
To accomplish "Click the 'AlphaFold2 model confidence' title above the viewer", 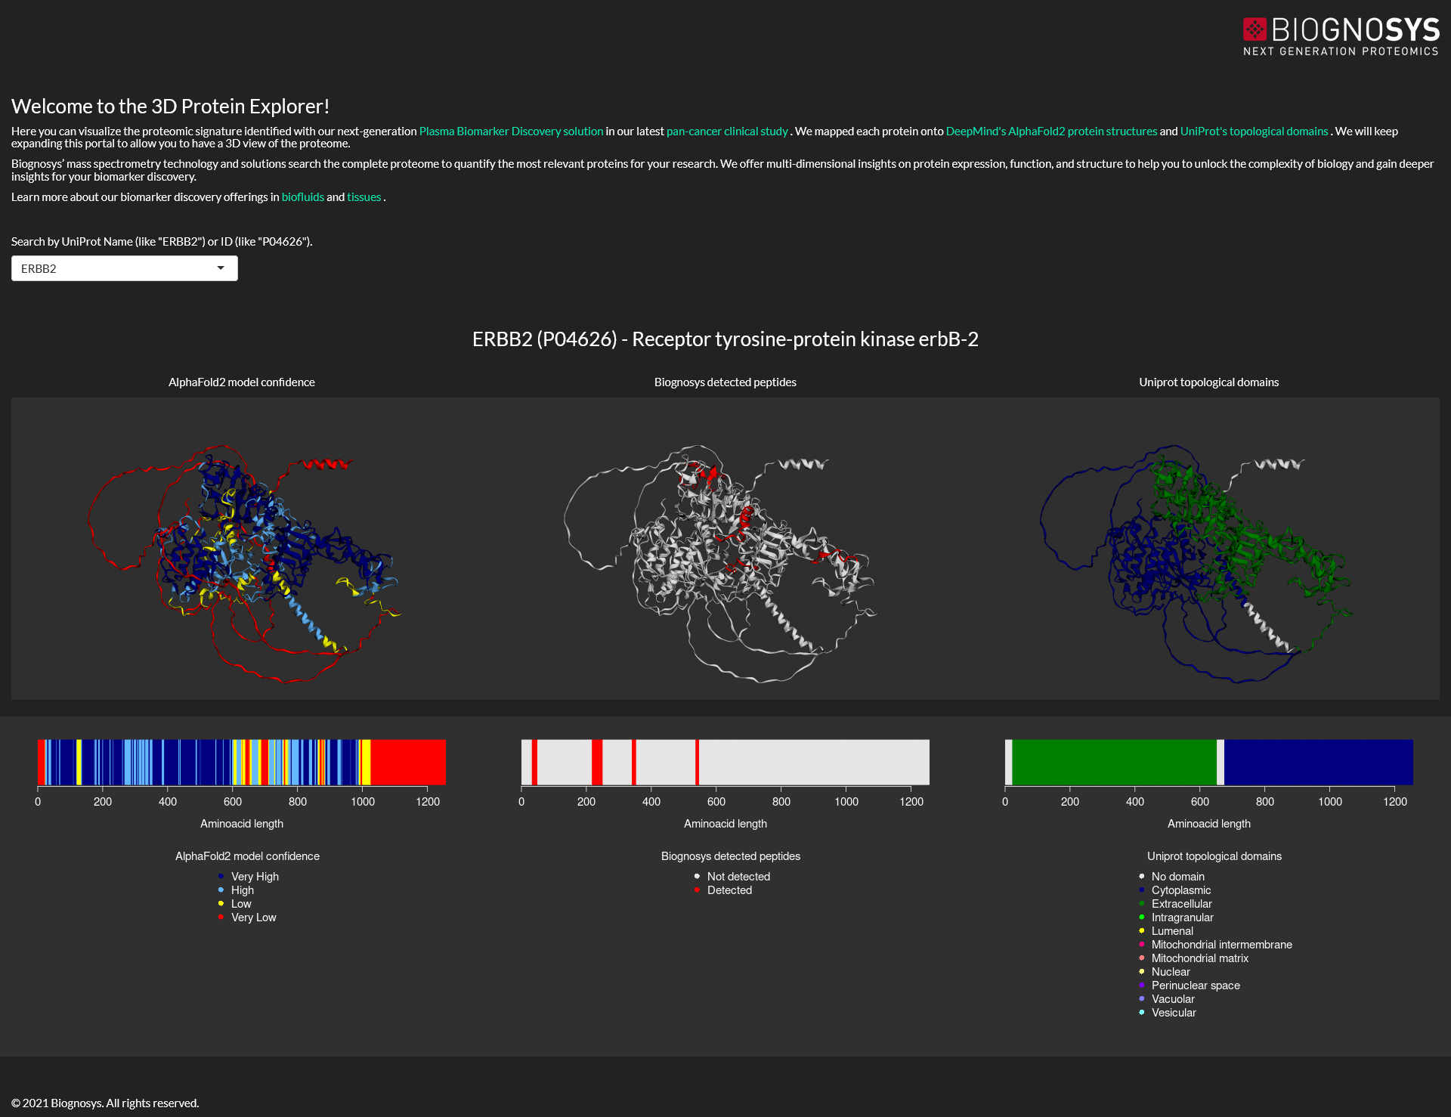I will coord(242,382).
